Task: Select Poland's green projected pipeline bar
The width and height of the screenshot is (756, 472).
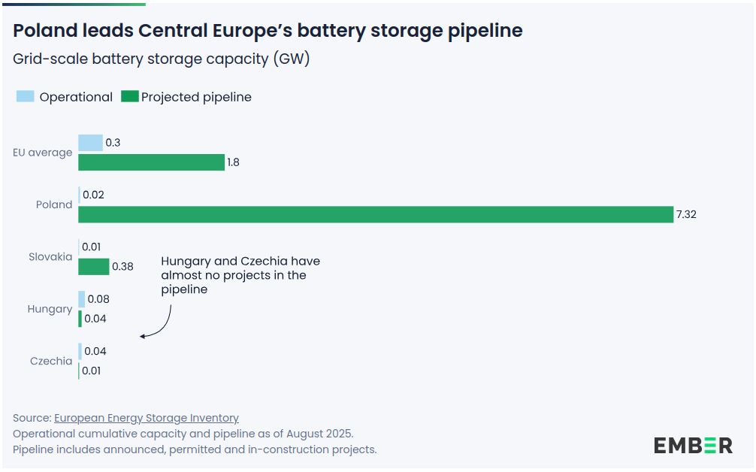Action: 376,215
